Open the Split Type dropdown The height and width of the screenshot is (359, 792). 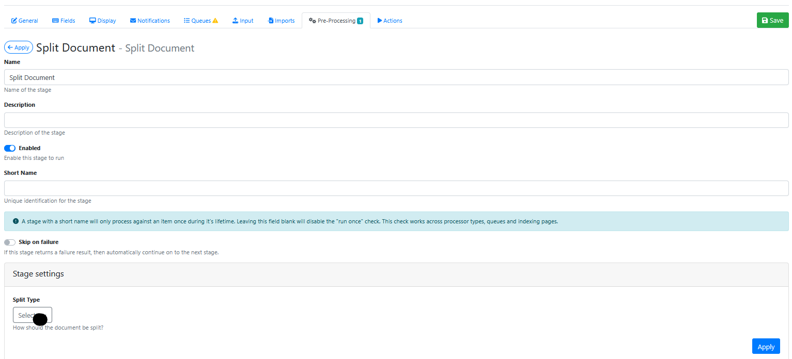pos(32,315)
